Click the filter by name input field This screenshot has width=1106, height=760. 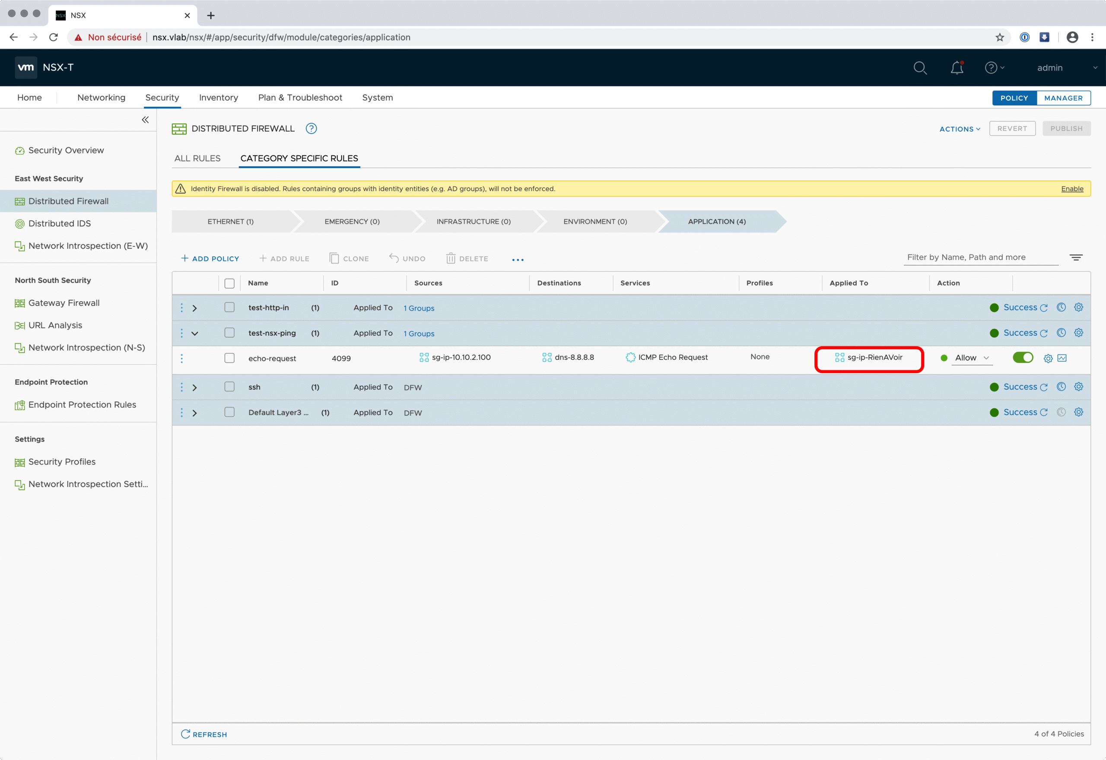[x=980, y=257]
